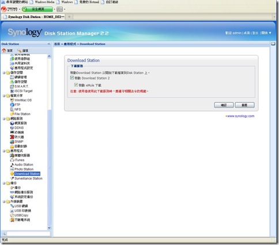Viewport: 279px width, 245px height.
Task: Click the first link in breadcrumb path
Action: (x=57, y=44)
